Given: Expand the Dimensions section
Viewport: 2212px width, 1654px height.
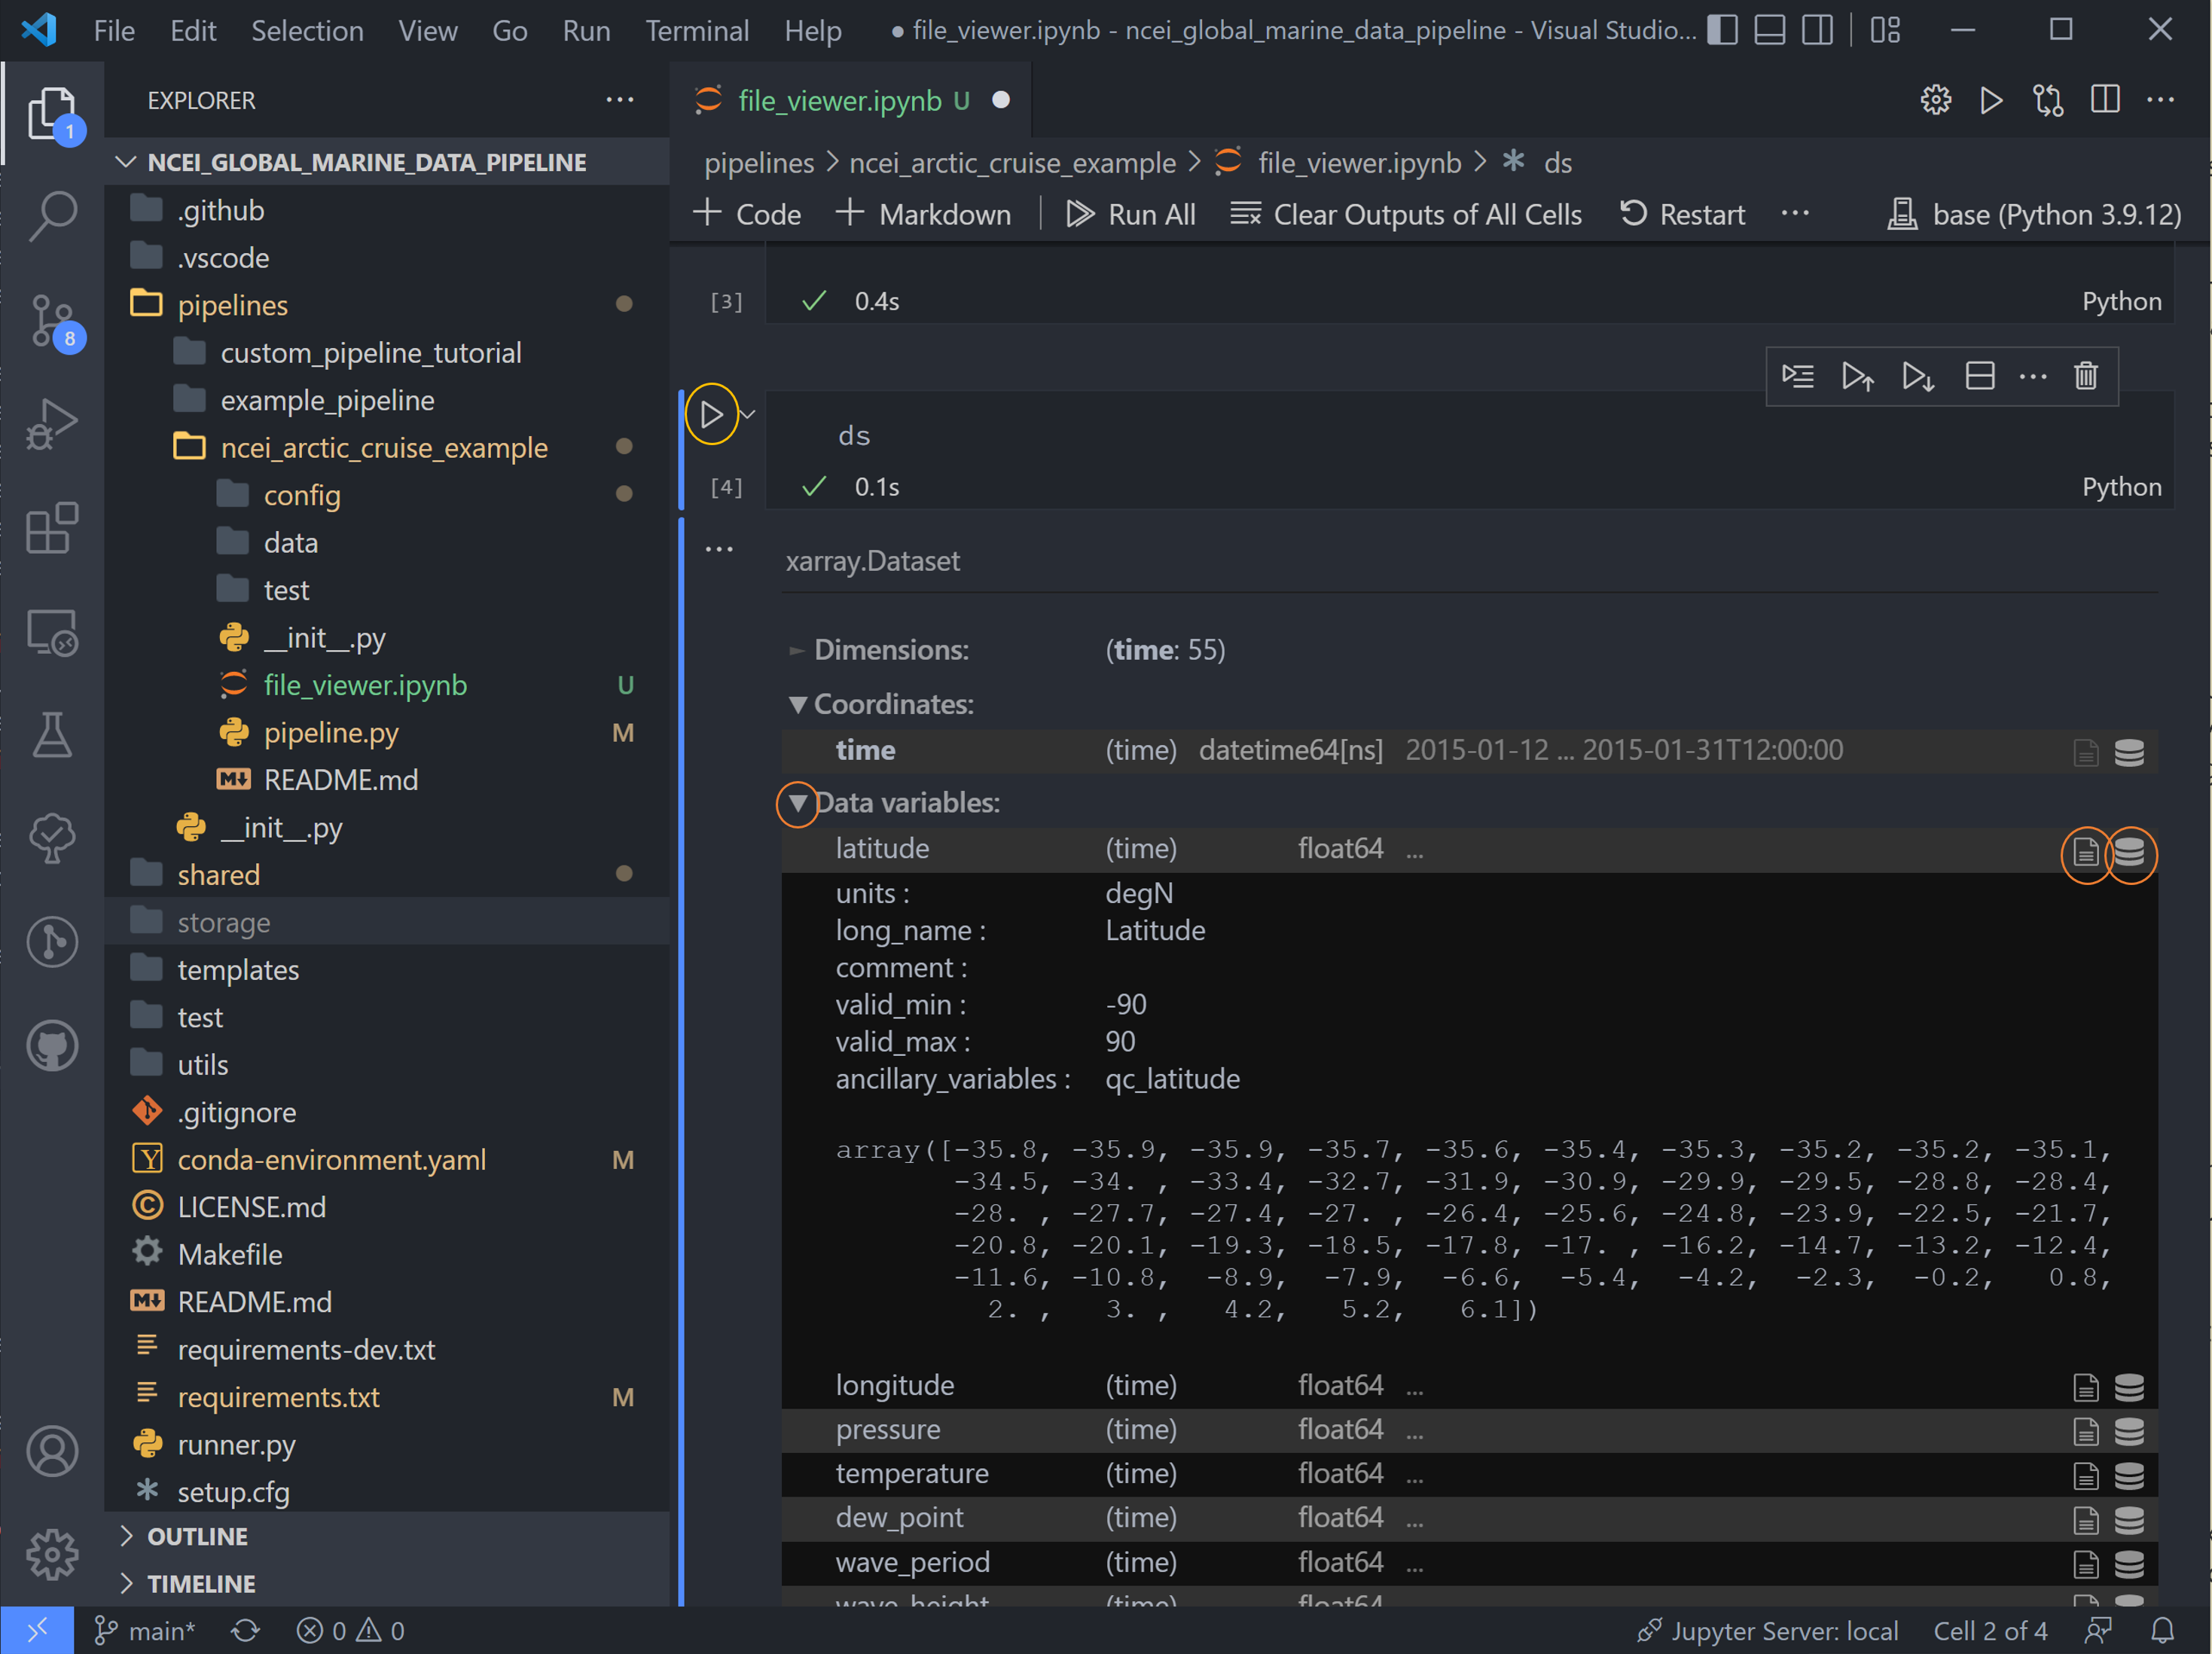Looking at the screenshot, I should point(797,650).
